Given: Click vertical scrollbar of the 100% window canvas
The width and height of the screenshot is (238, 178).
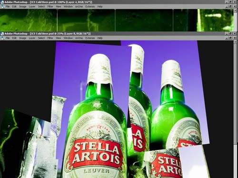Looking at the screenshot, I should (x=236, y=20).
